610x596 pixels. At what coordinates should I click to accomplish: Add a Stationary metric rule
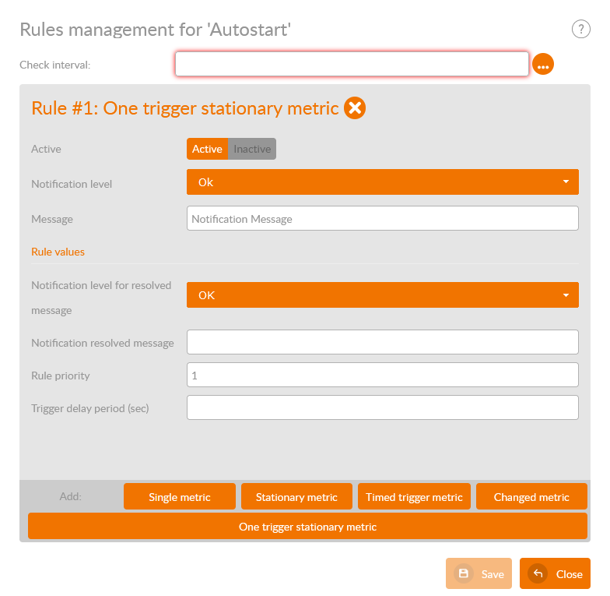pos(296,497)
